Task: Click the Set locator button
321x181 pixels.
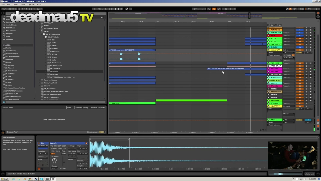Action: (272, 25)
